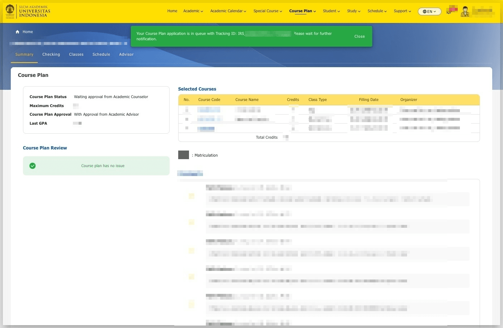Viewport: 503px width, 328px height.
Task: Click the Last GPA label
Action: pos(38,124)
